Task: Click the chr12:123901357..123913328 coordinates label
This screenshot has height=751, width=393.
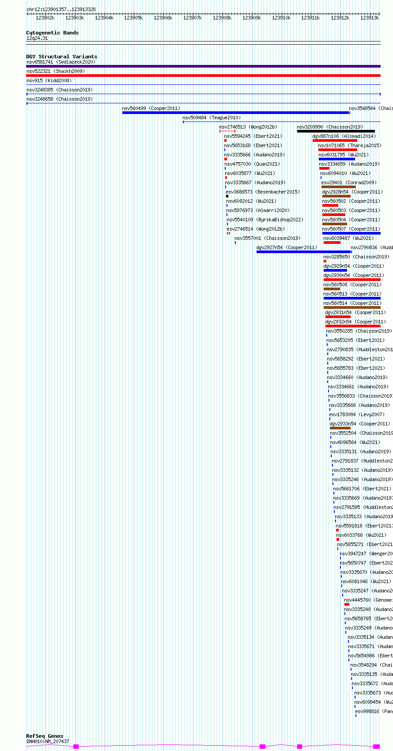Action: tap(61, 9)
